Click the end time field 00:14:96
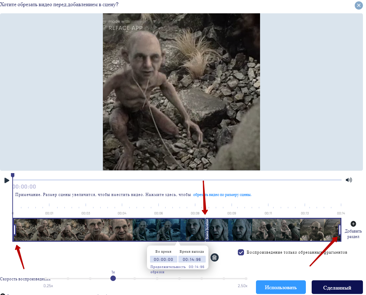Viewport: 366px width, 295px height. pyautogui.click(x=192, y=259)
